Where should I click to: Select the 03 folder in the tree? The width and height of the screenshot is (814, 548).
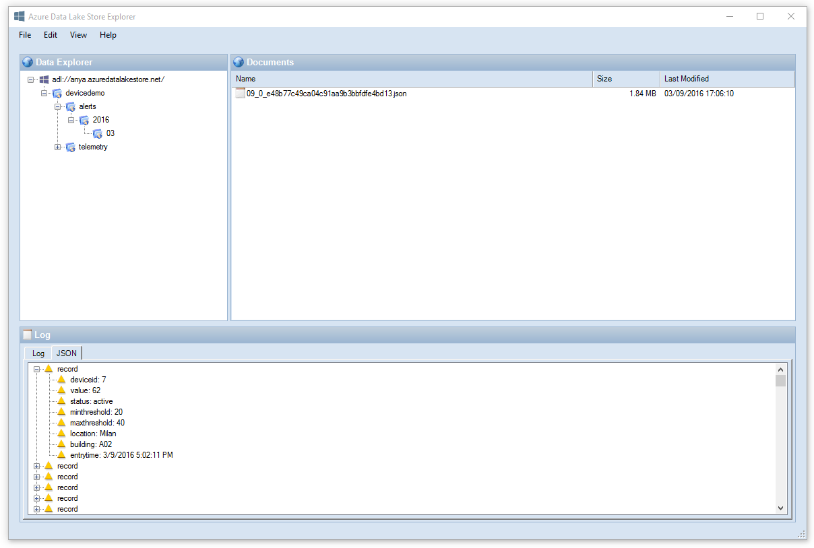coord(111,133)
